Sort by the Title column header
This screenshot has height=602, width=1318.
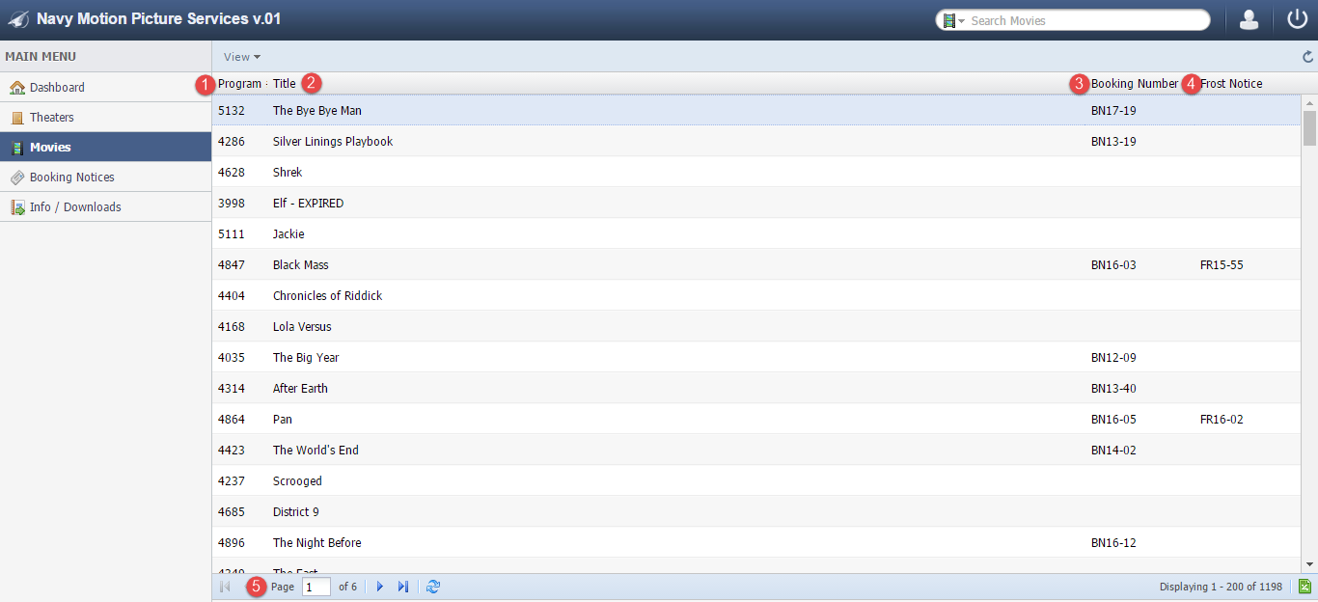click(284, 84)
